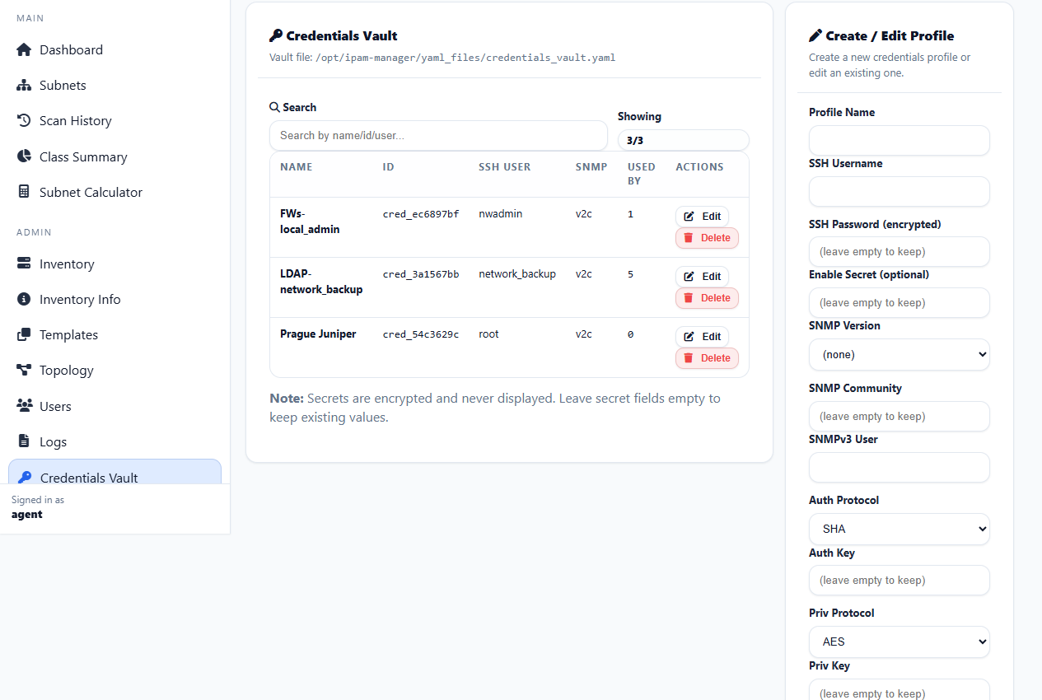This screenshot has height=700, width=1042.
Task: Click the key icon in Credentials Vault heading
Action: pyautogui.click(x=276, y=35)
